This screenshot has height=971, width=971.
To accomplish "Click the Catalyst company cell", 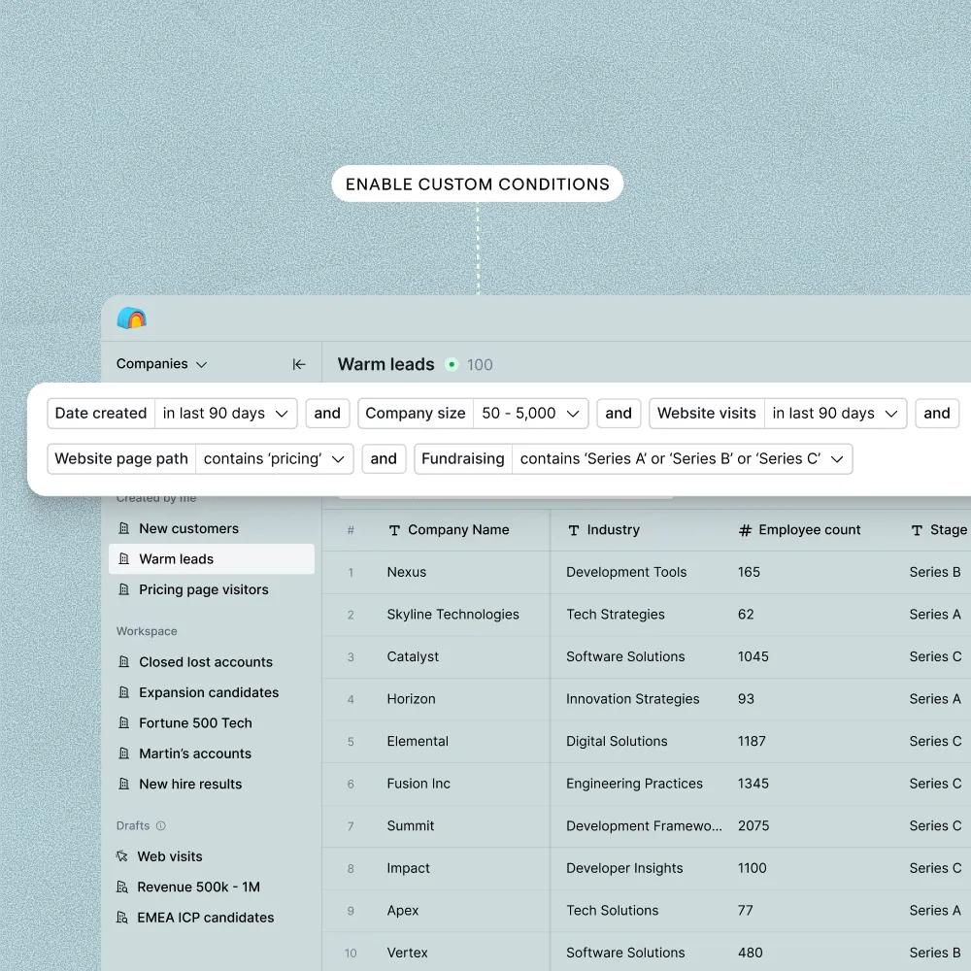I will click(x=413, y=656).
